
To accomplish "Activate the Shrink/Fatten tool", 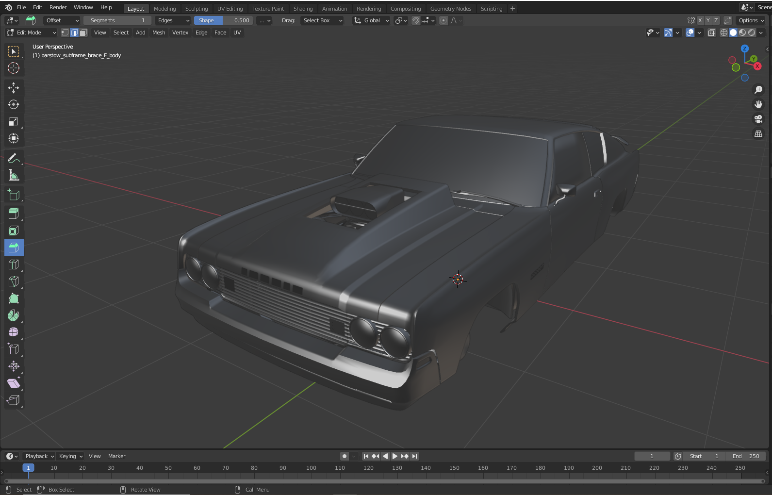I will click(x=14, y=366).
